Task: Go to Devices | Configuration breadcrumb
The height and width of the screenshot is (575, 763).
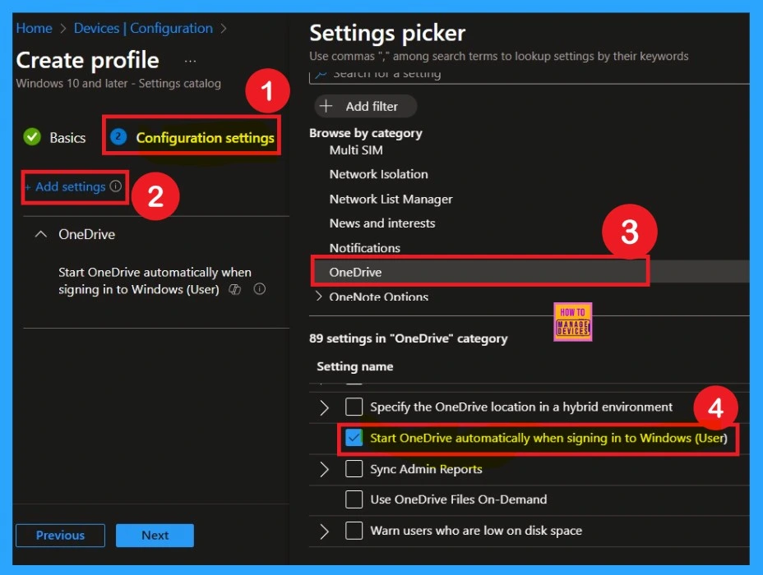Action: click(142, 28)
